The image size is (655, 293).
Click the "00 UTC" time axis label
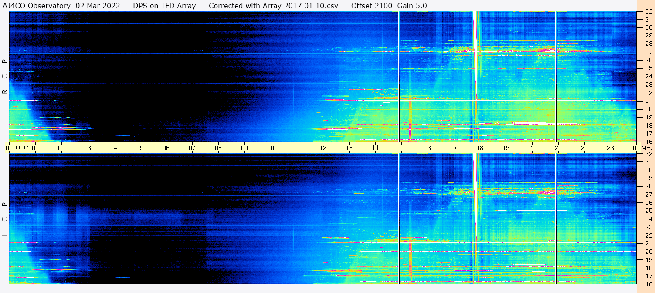point(17,148)
